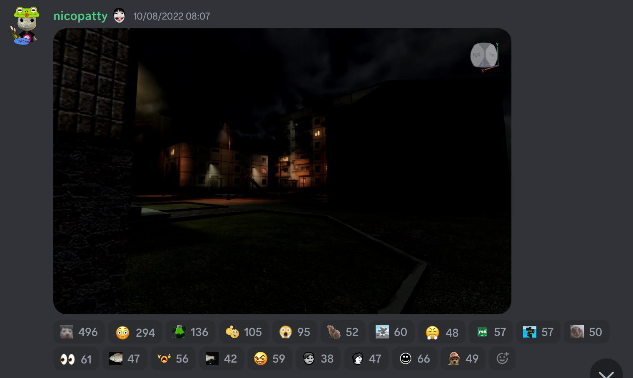Toggle the grinning squint face reaction, 59
The image size is (633, 378).
pos(269,358)
